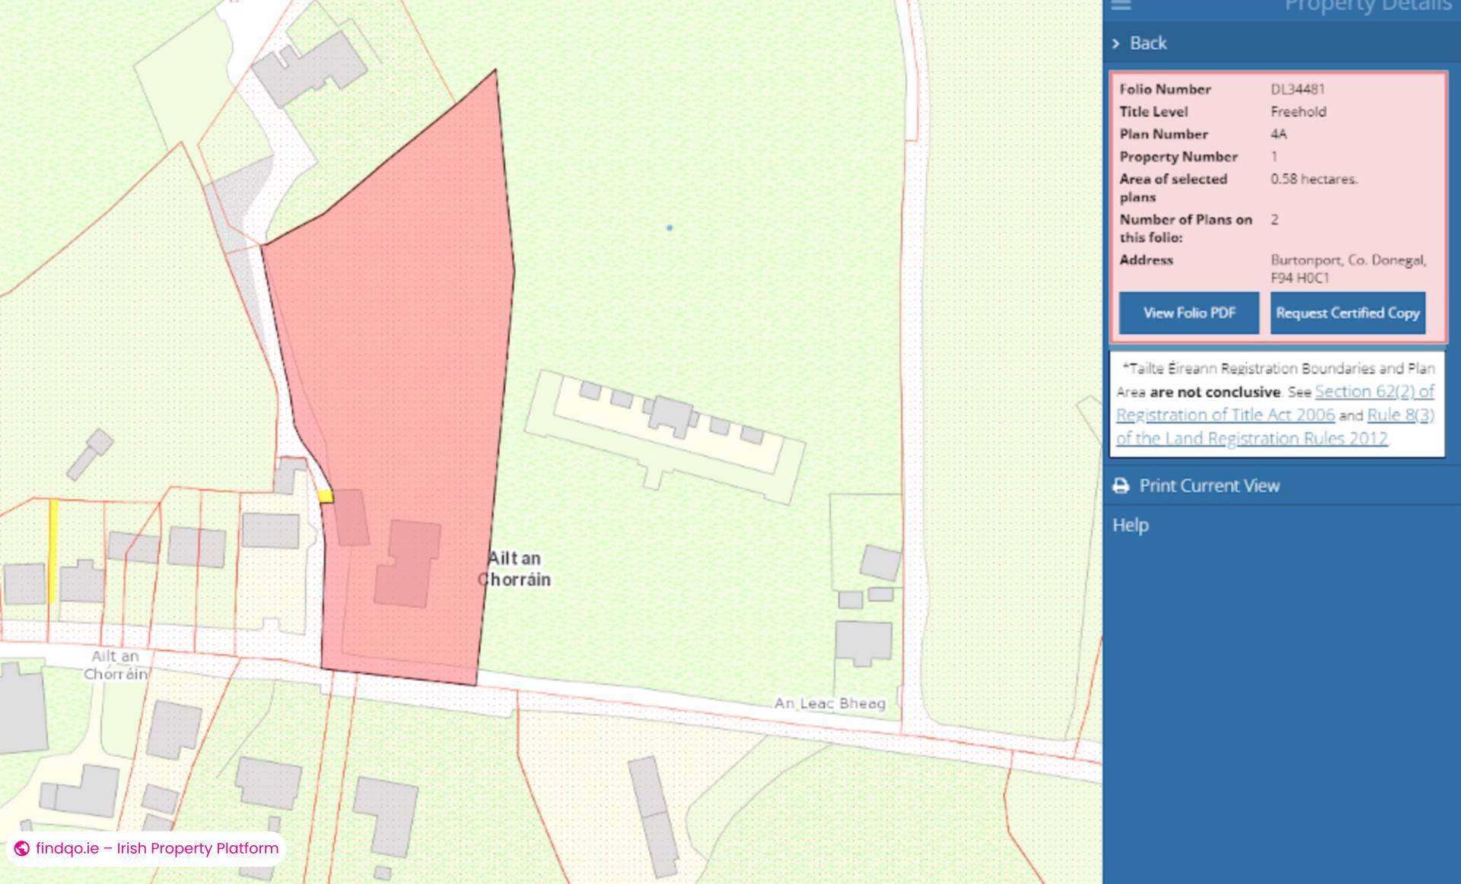Open the hamburger menu icon
This screenshot has height=884, width=1461.
point(1121,5)
